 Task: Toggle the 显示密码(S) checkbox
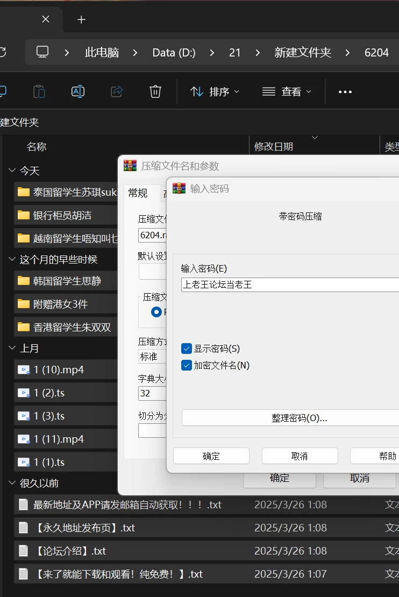click(187, 349)
